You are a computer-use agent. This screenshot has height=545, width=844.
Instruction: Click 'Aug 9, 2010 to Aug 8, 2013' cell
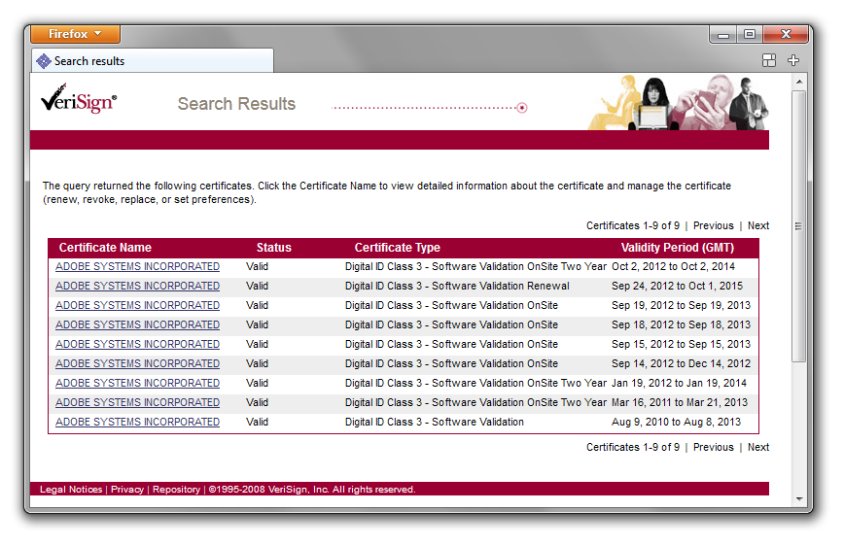click(676, 422)
